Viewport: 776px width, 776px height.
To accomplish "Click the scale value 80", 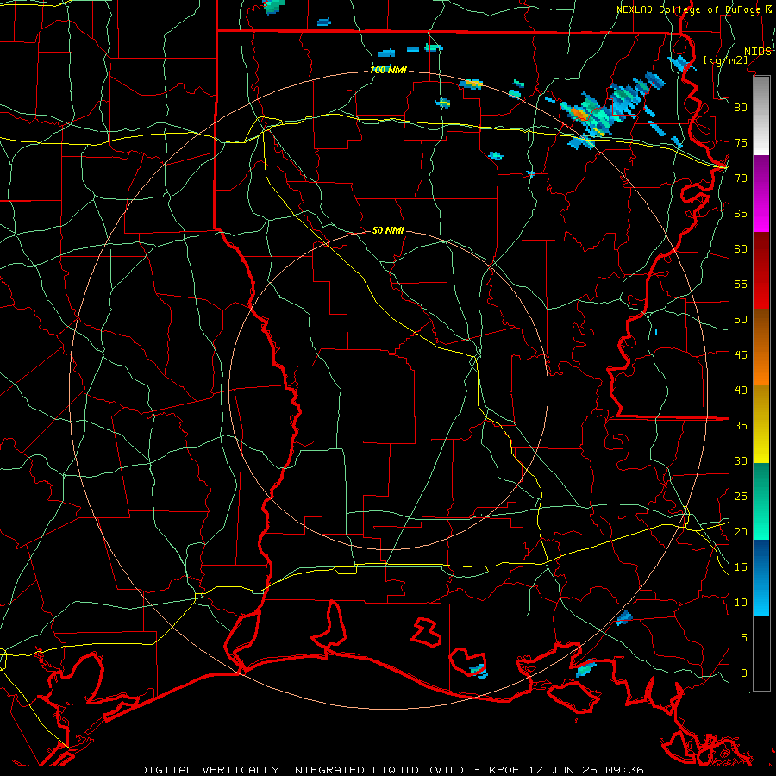I will tap(741, 108).
